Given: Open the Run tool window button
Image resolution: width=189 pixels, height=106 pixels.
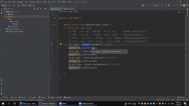Looking at the screenshot, I should tap(6, 97).
